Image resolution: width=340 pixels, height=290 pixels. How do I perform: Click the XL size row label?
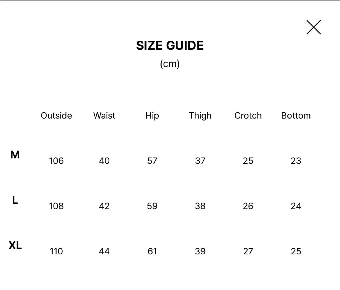(15, 245)
